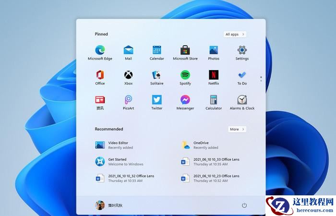Open Alarms & Clock

coord(242,102)
